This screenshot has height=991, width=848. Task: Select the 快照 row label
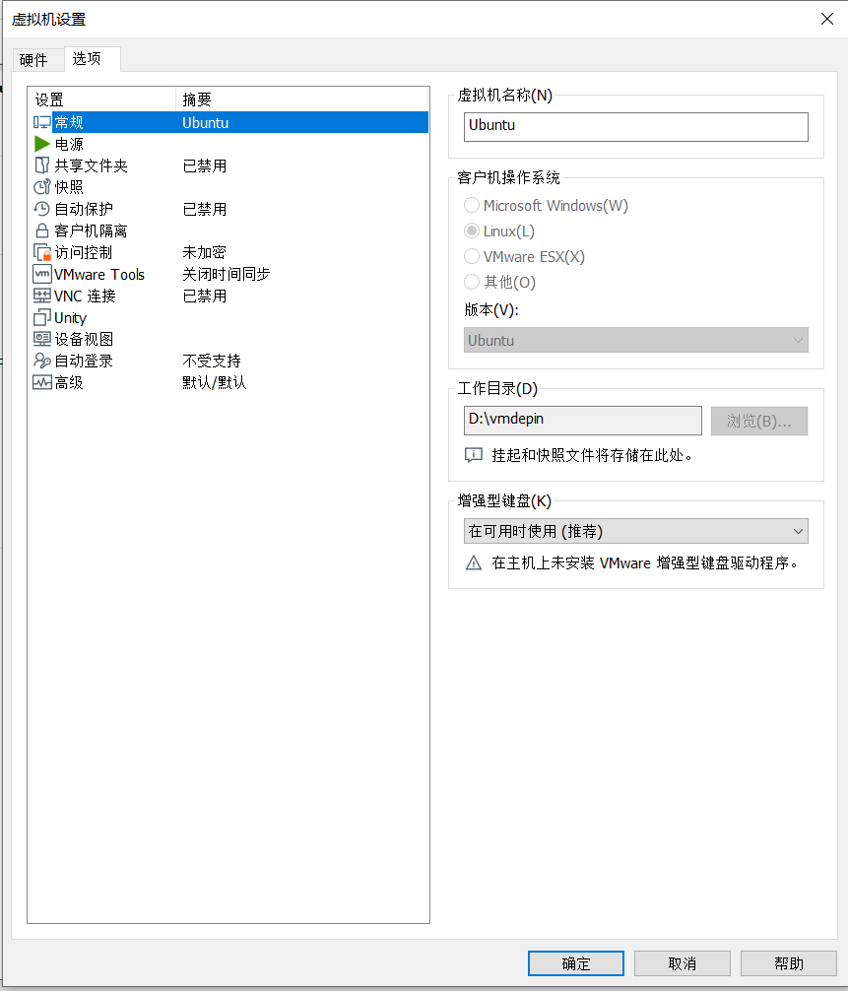pos(69,187)
